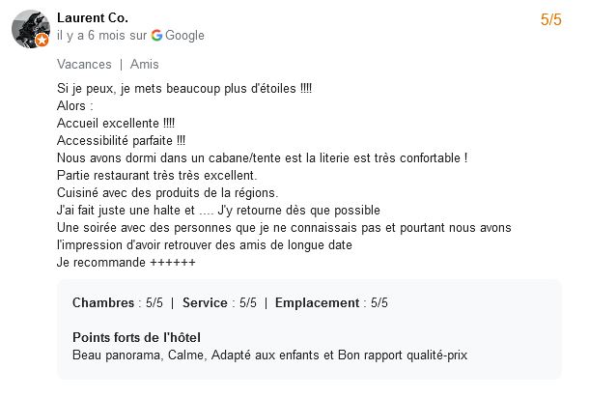Click the first review line about étoiles
Viewport: 589px width, 398px height.
(184, 89)
